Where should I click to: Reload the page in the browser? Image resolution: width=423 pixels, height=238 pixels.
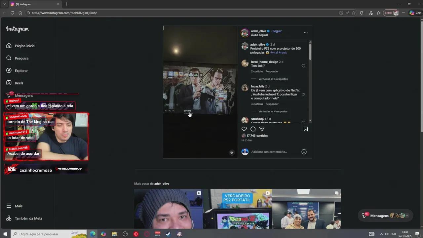pos(12,13)
